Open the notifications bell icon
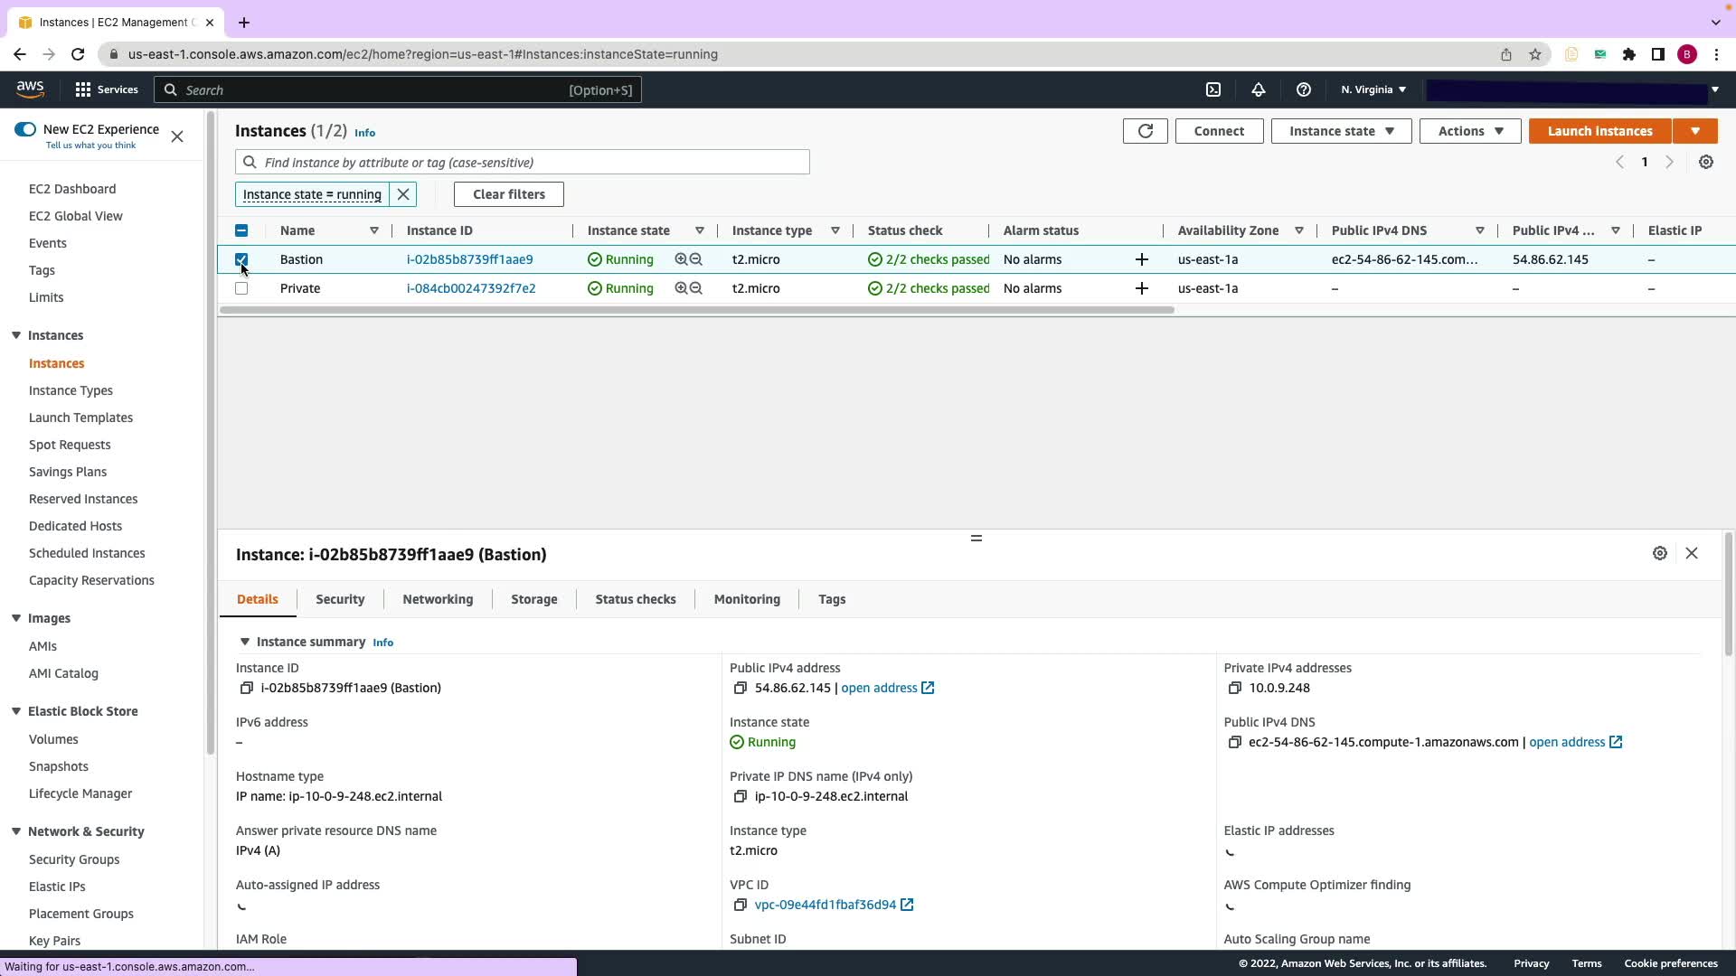1736x976 pixels. tap(1258, 89)
